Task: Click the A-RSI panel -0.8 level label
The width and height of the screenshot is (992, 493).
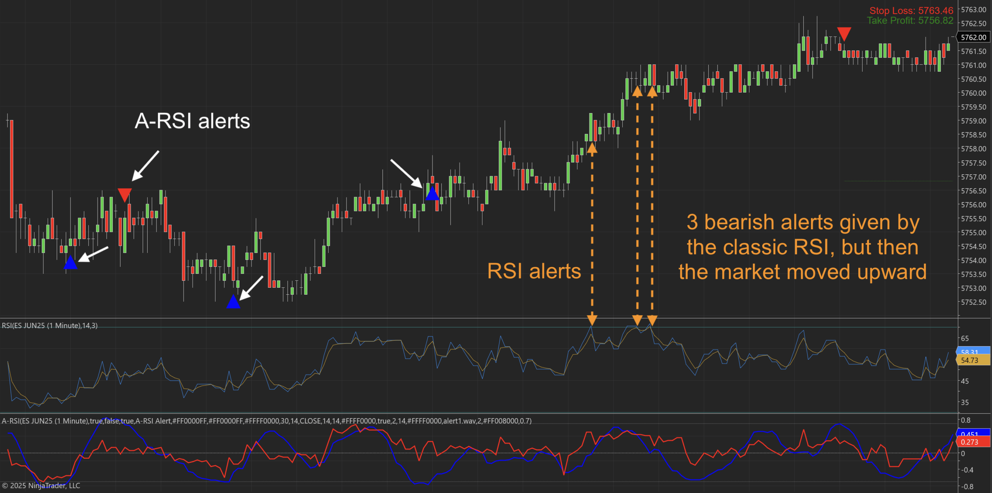Action: pos(967,486)
